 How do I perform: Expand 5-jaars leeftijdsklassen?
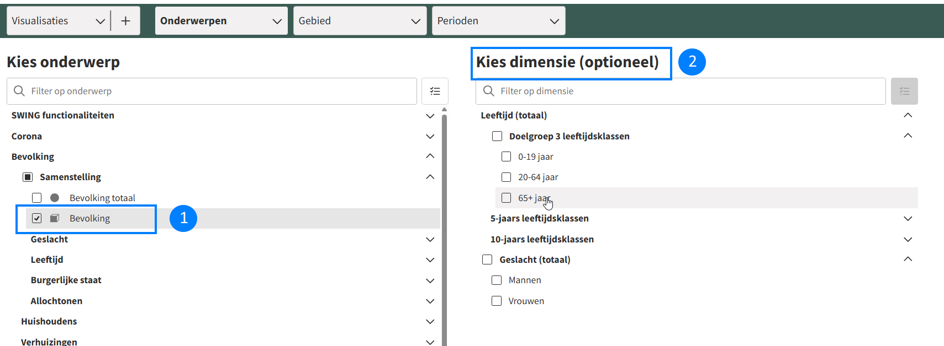click(x=908, y=219)
